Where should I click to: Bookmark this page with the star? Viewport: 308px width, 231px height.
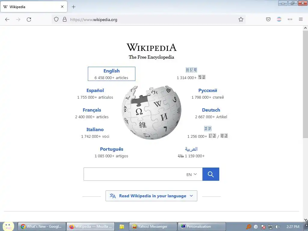tap(241, 20)
